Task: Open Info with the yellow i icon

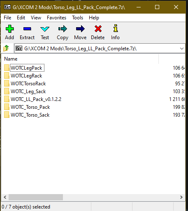Action: click(116, 28)
